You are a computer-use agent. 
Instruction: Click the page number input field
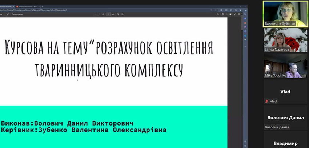coord(108,14)
